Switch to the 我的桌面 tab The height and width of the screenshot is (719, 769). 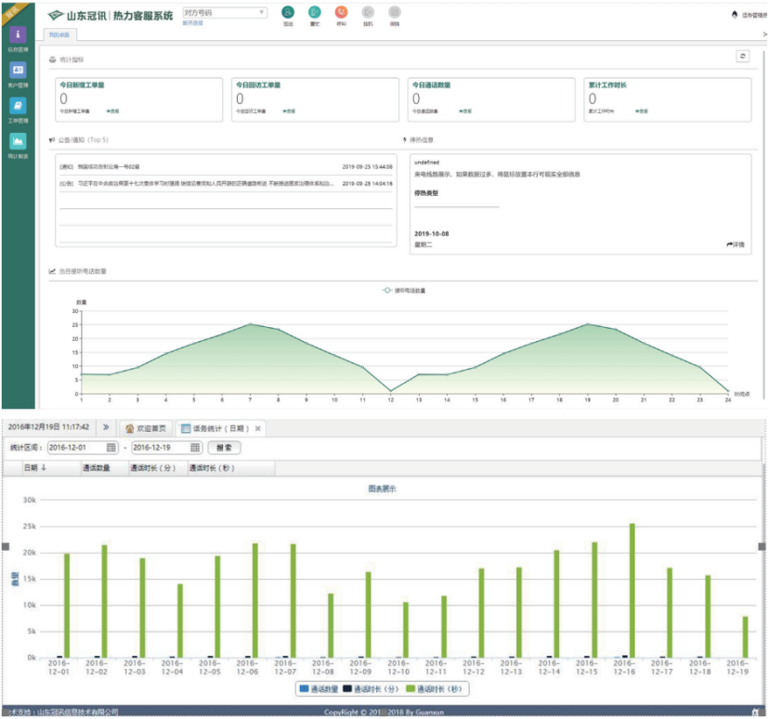coord(59,34)
